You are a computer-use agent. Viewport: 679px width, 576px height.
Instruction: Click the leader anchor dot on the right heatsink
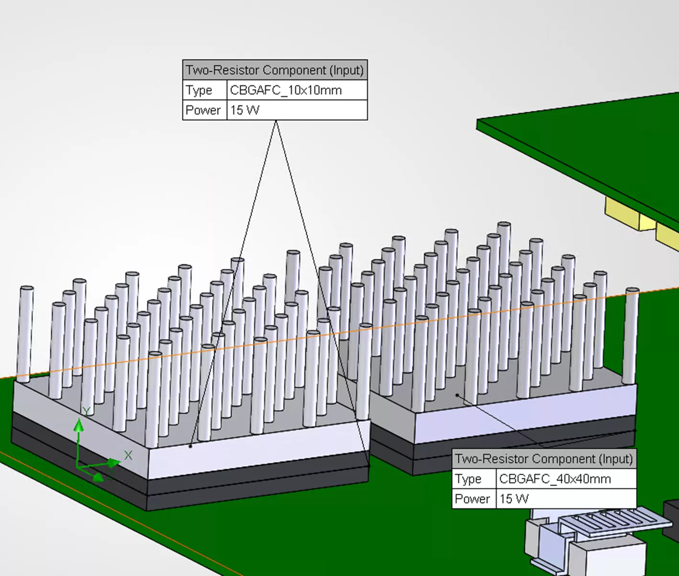coord(457,394)
